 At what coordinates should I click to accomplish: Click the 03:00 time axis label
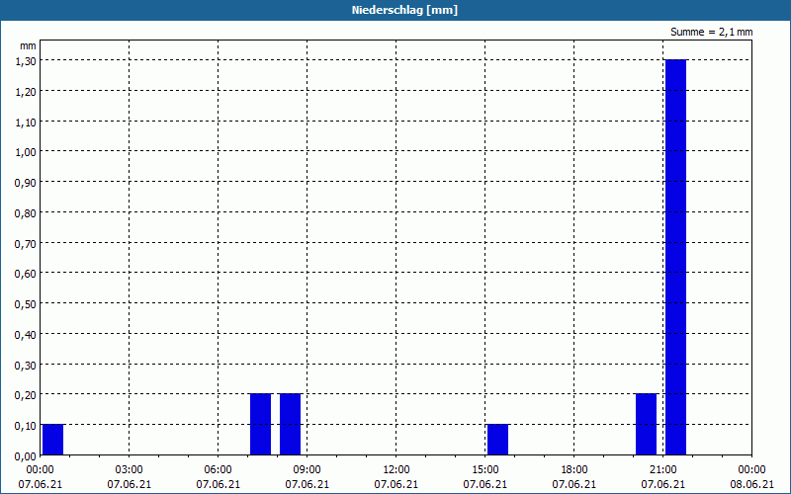130,470
